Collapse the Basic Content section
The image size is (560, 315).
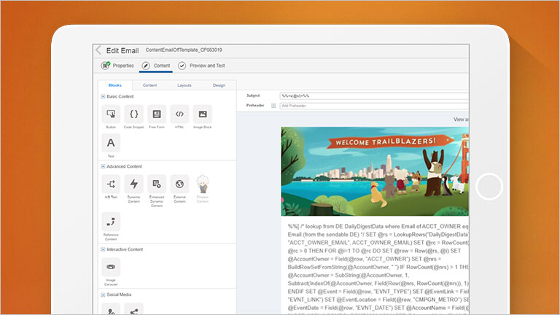[x=103, y=96]
